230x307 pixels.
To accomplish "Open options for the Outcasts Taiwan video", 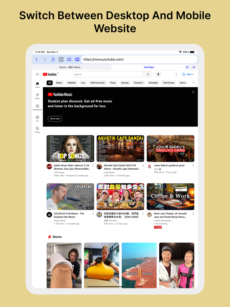I will coord(143,214).
